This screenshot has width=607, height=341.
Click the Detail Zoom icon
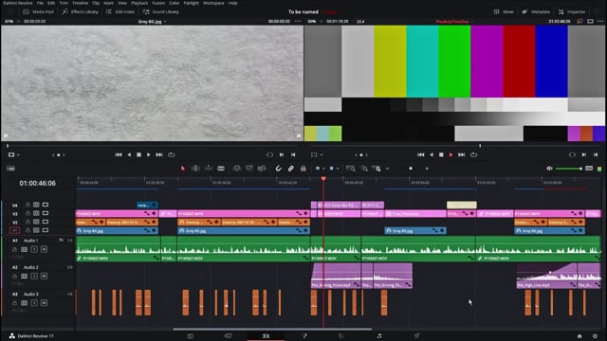point(364,169)
